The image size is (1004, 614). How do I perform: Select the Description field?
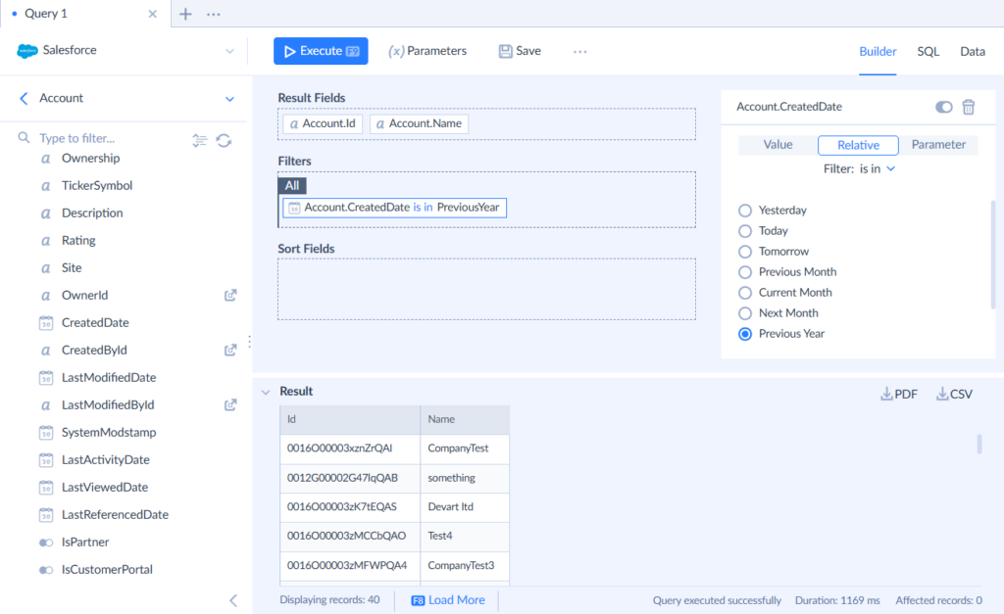pos(92,213)
